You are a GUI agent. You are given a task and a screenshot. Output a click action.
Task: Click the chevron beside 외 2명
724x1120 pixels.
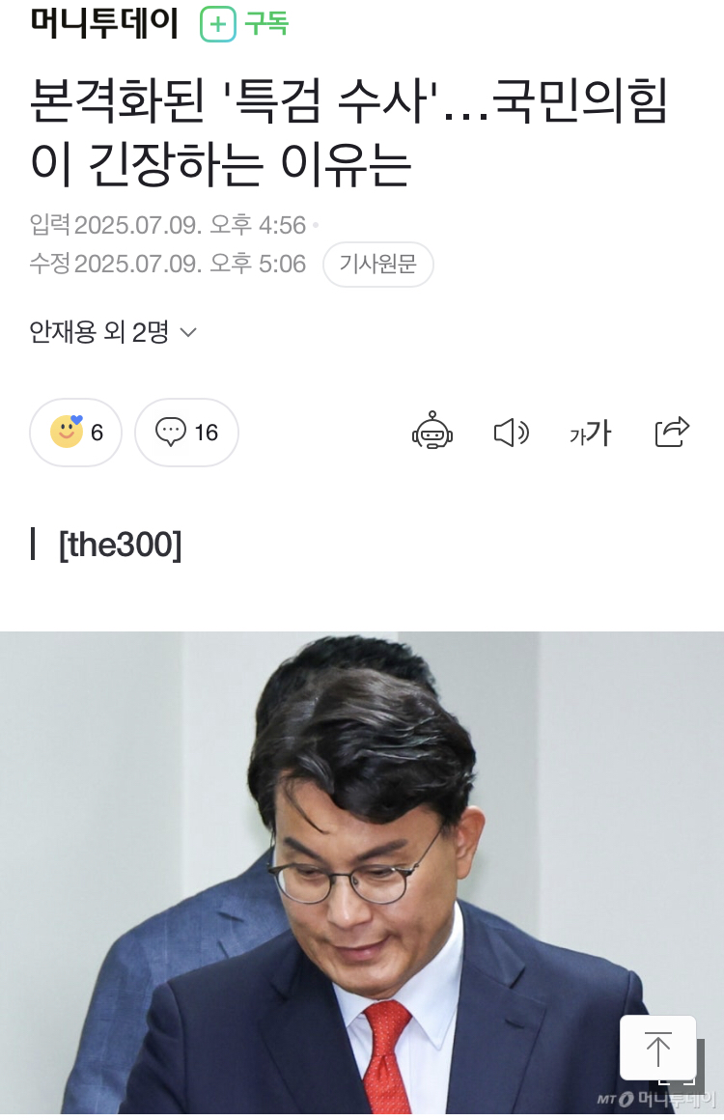188,332
